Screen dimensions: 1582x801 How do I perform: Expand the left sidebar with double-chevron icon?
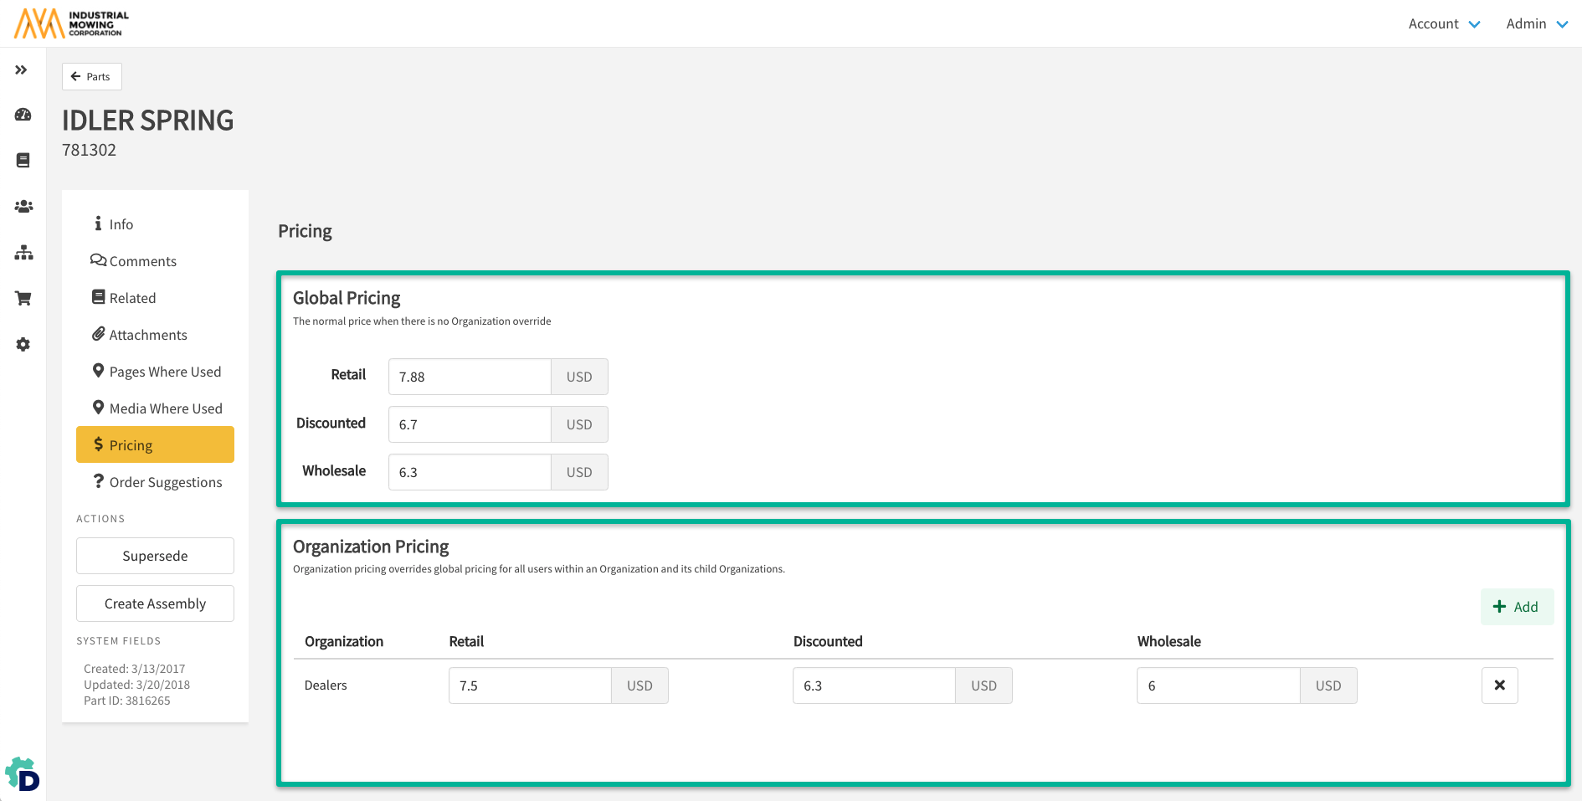coord(22,70)
